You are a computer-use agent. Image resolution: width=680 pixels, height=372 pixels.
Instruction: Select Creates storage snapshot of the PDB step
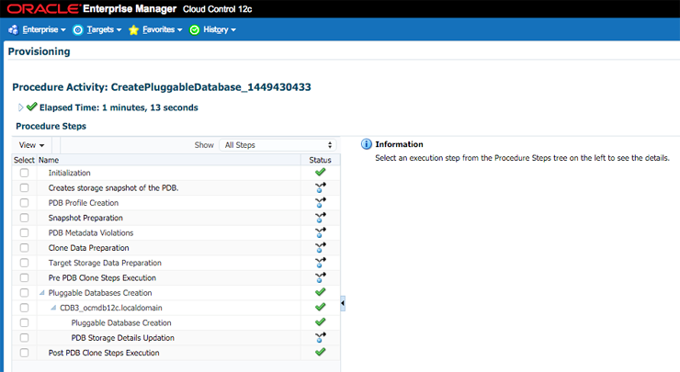113,187
